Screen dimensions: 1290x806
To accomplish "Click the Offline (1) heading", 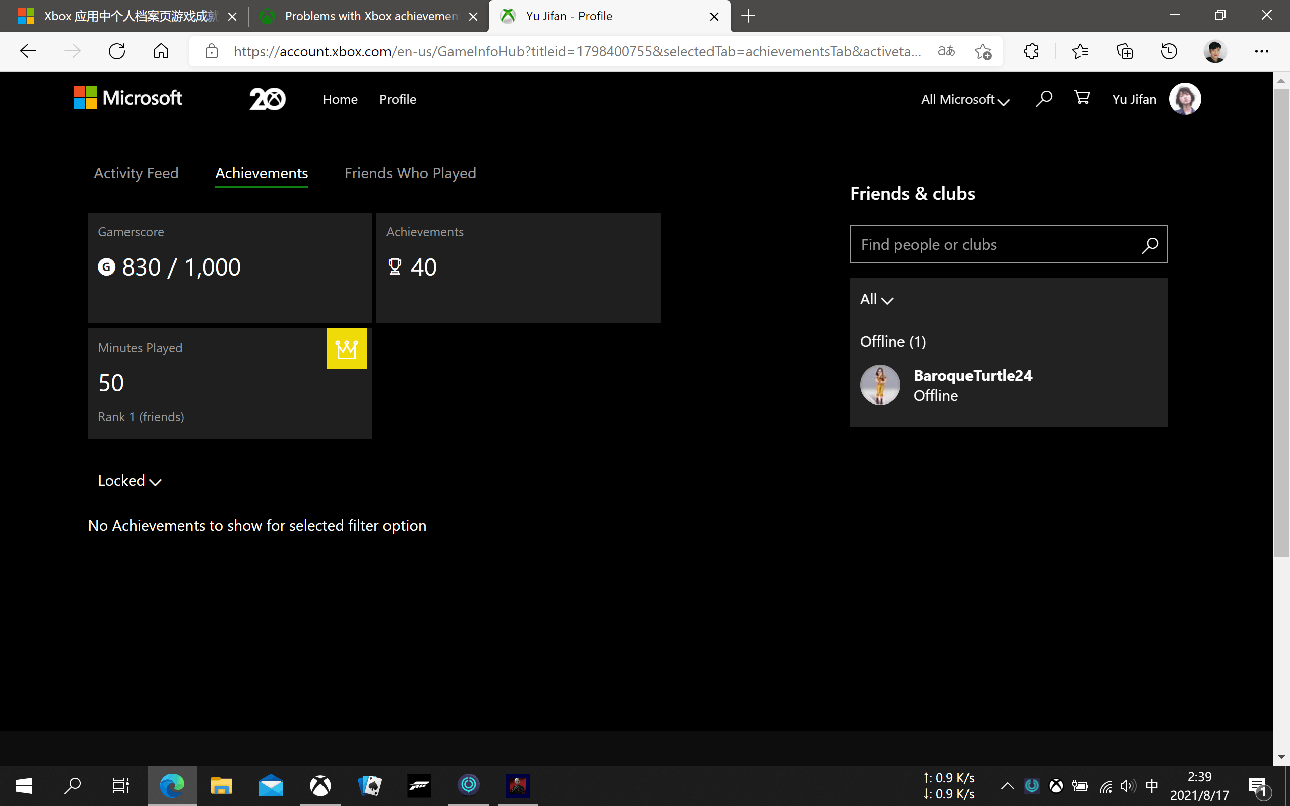I will pyautogui.click(x=893, y=341).
